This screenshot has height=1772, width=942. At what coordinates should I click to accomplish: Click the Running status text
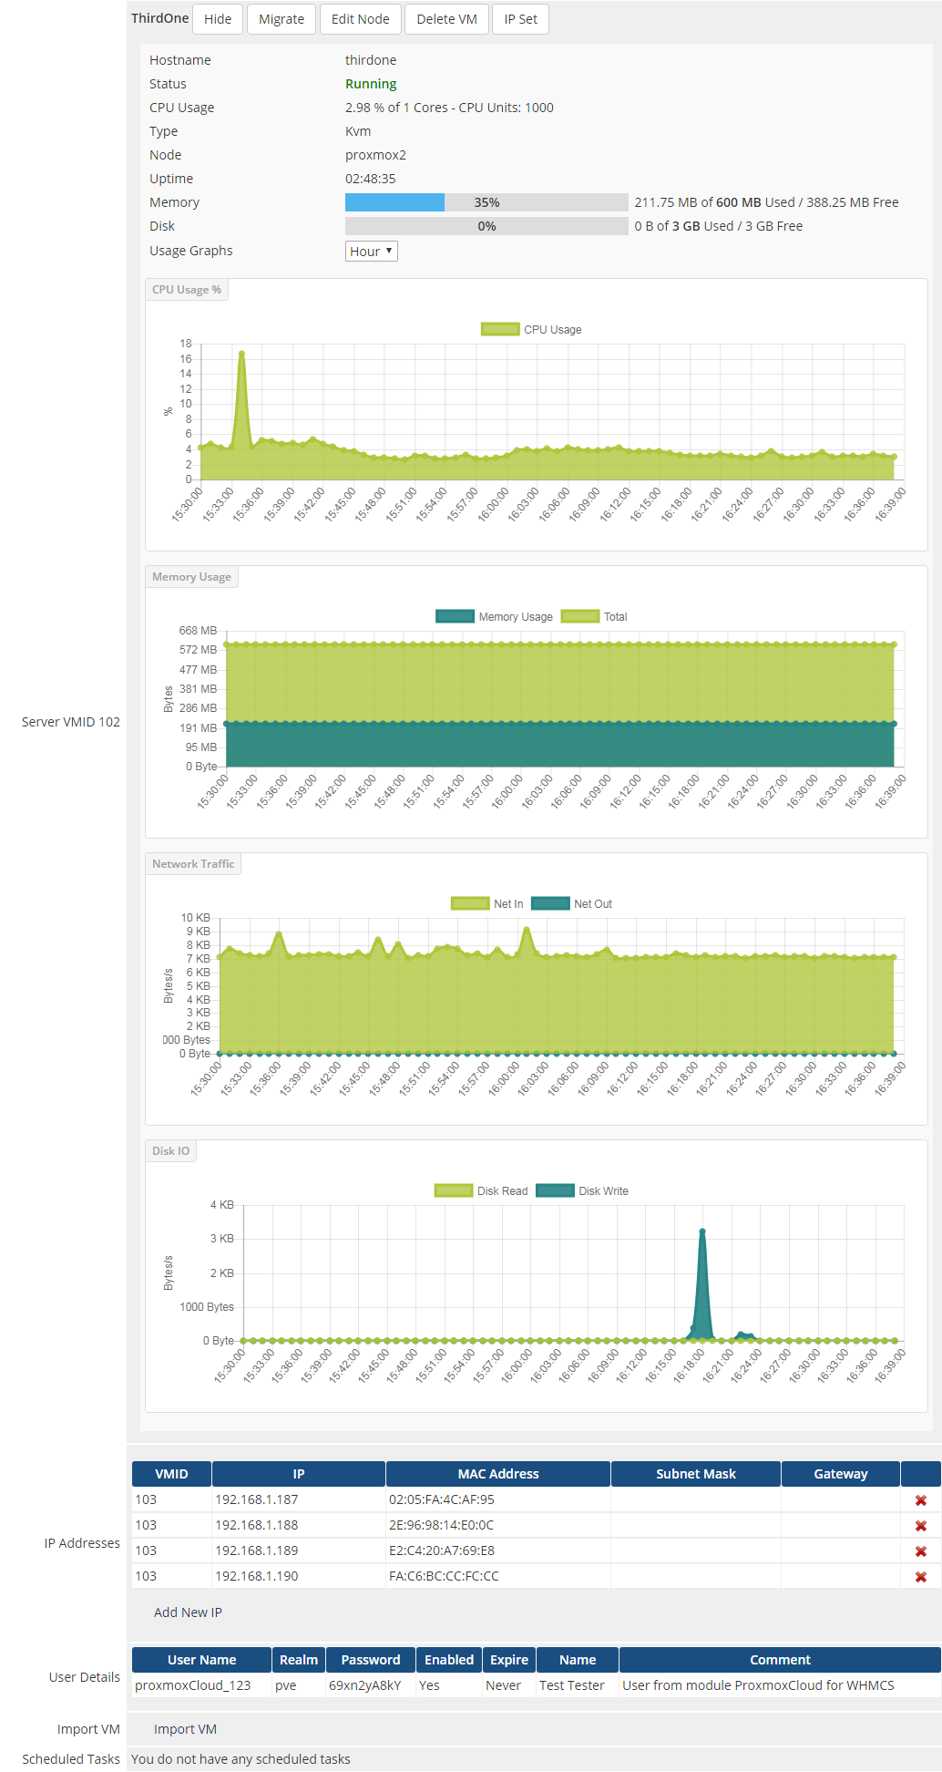tap(371, 84)
